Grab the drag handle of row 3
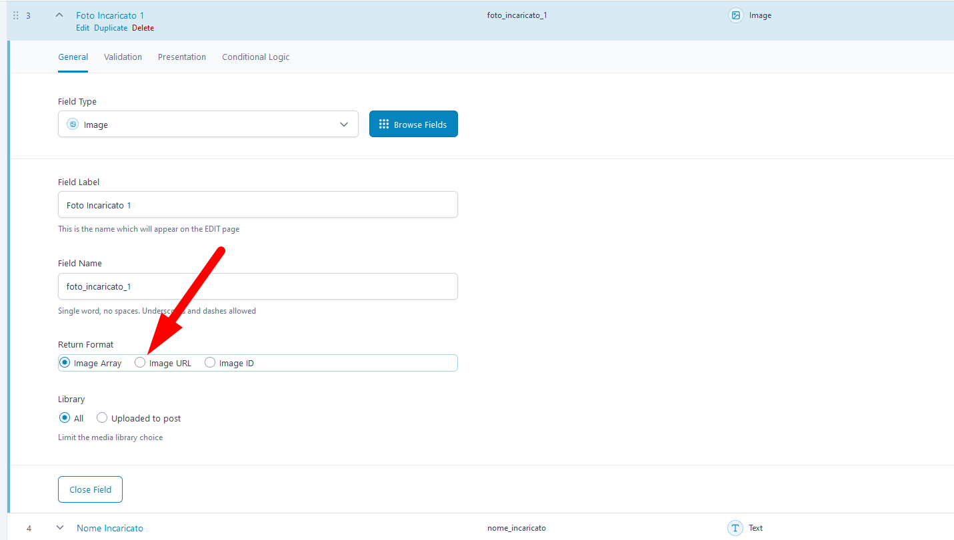 [16, 15]
